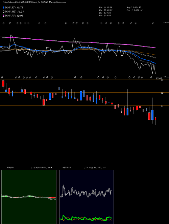The width and height of the screenshot is (169, 224).
Task: Click the blue DOW ST legend swatch
Action: (x=3, y=7)
